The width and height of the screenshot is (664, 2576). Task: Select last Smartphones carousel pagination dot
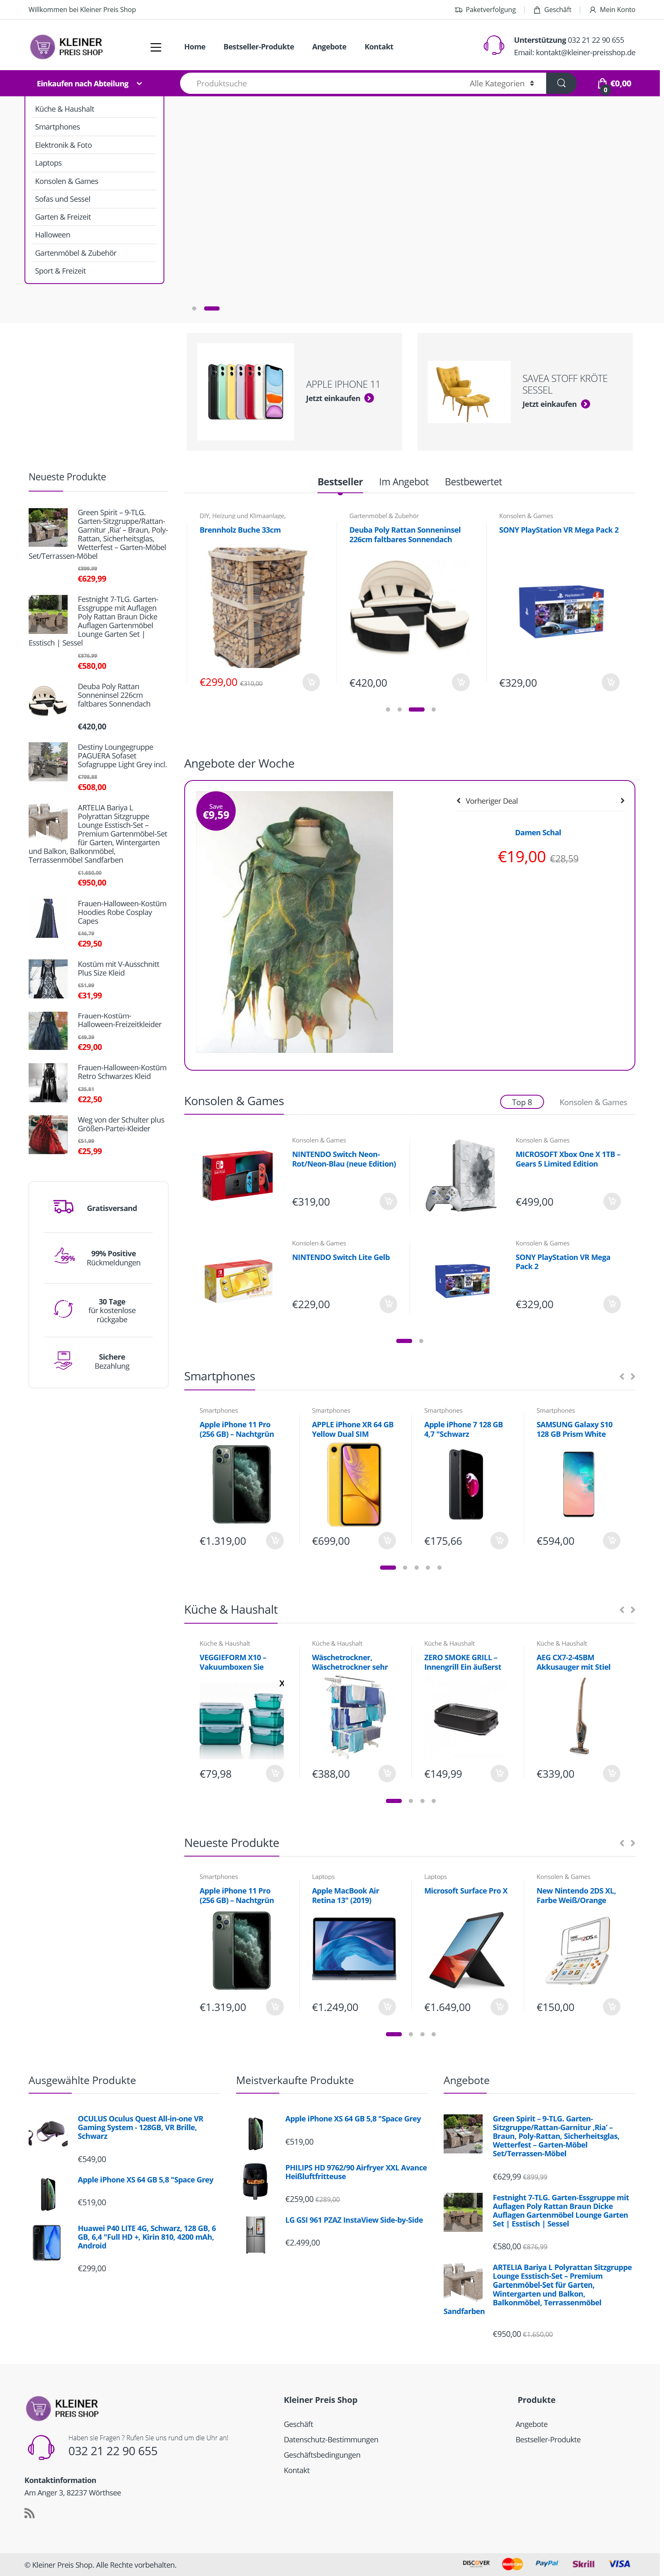[x=439, y=1568]
